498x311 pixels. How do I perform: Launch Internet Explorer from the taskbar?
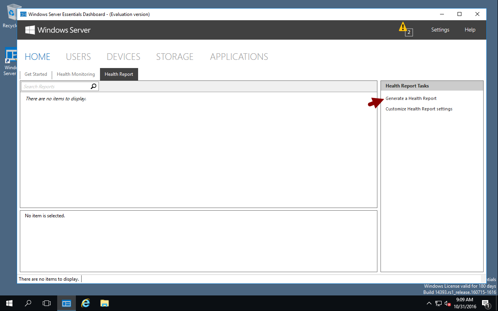85,303
